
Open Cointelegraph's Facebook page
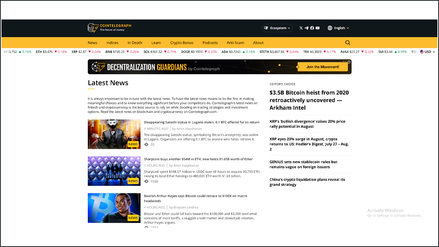tap(312, 28)
